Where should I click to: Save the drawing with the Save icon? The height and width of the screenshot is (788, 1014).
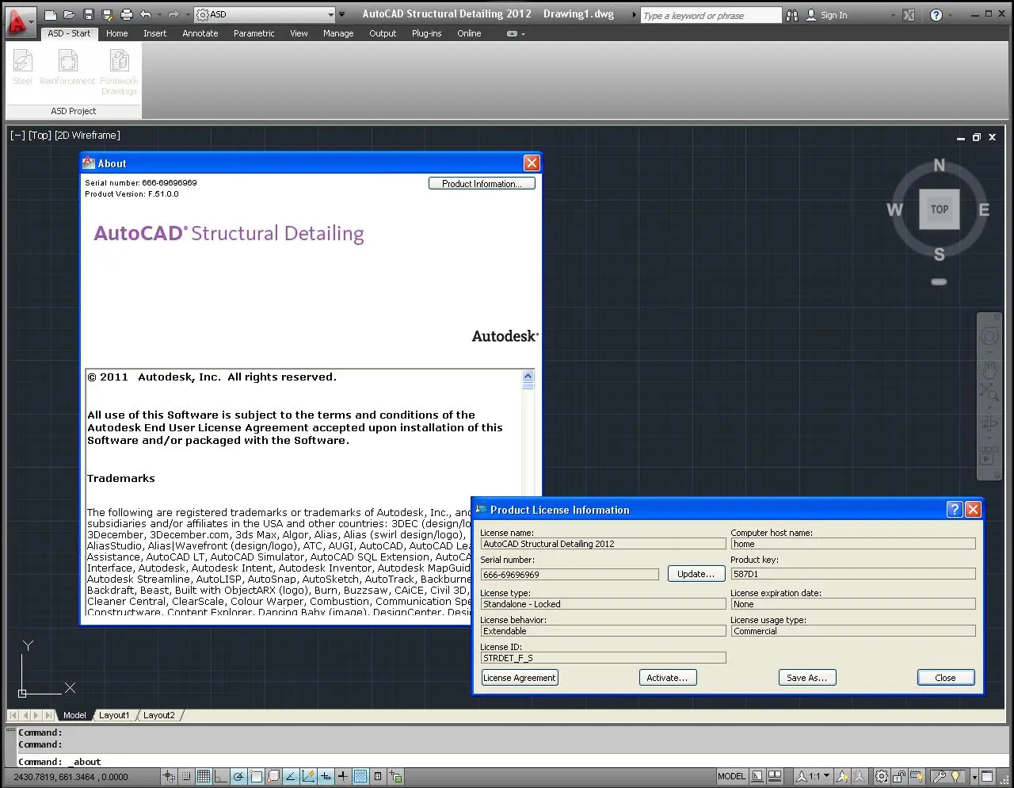pos(89,15)
